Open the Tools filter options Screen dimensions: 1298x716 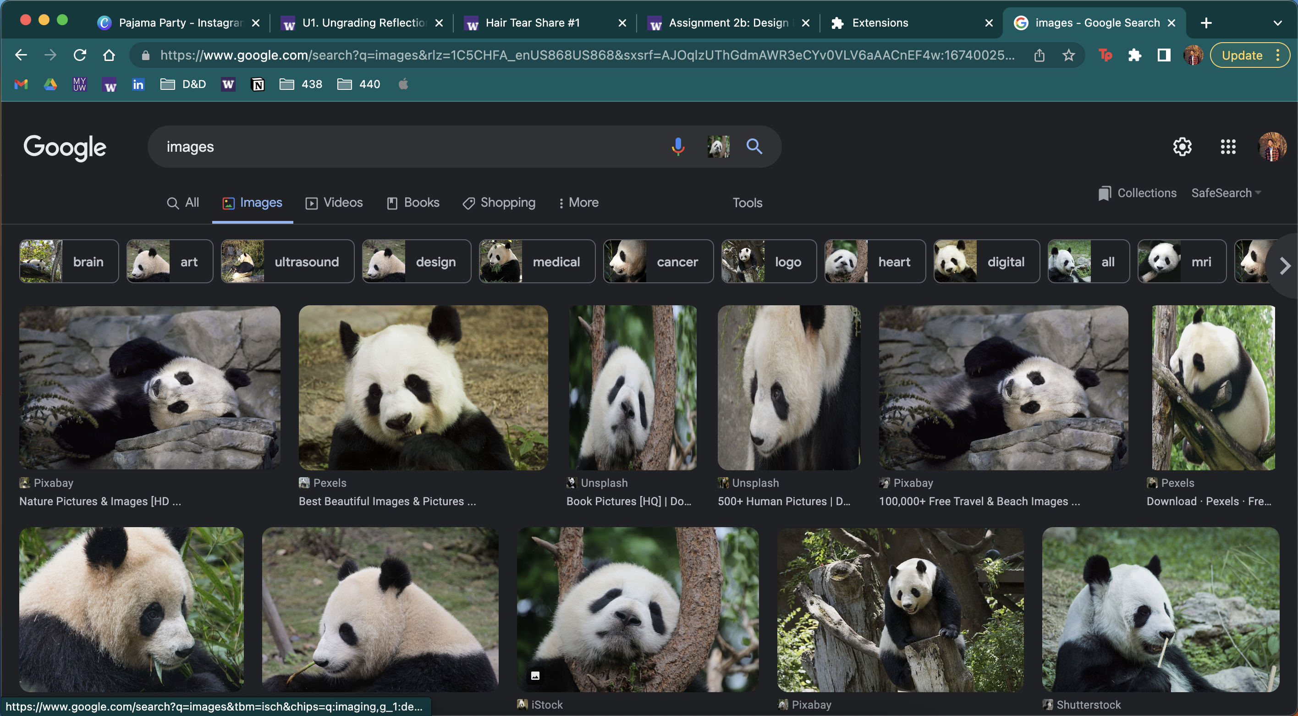(x=747, y=203)
